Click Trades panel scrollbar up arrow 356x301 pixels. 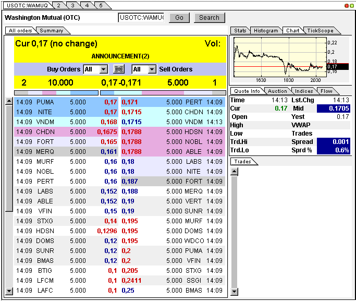click(235, 172)
